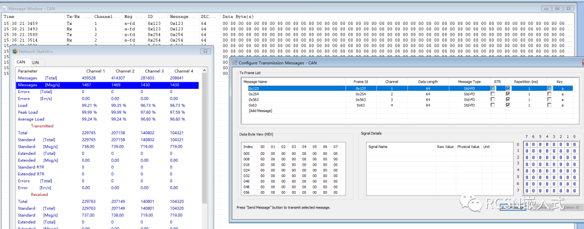Click the Message Window - CAN title icon
Screen dimensions: 584x229
[4, 8]
